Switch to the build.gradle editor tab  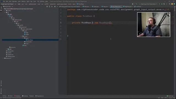[x=70, y=7]
